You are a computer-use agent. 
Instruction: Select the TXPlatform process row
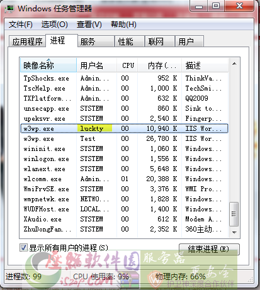click(124, 98)
